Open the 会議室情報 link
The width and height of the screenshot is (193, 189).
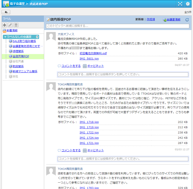tap(173, 20)
